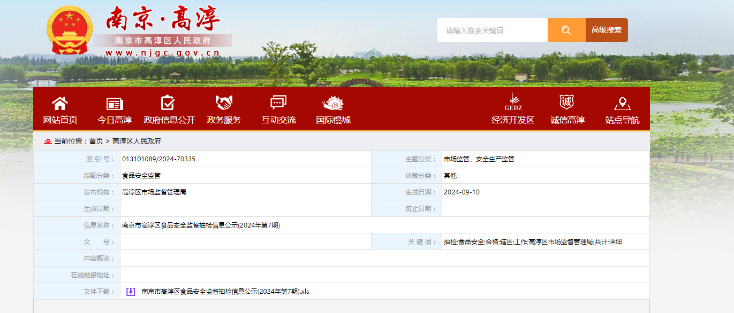Open 高淳区人民政府 breadcrumb link

[137, 141]
